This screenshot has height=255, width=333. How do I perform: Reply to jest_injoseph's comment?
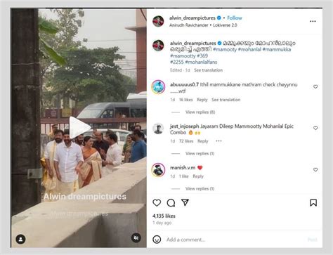(203, 141)
